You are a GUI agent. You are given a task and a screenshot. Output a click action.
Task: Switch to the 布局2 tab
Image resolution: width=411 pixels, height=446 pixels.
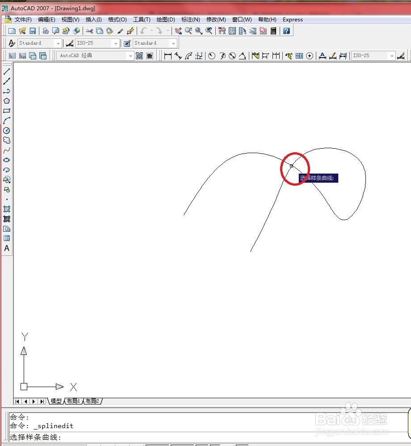pyautogui.click(x=92, y=401)
